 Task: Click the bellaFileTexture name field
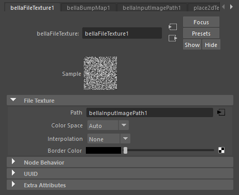pos(122,33)
